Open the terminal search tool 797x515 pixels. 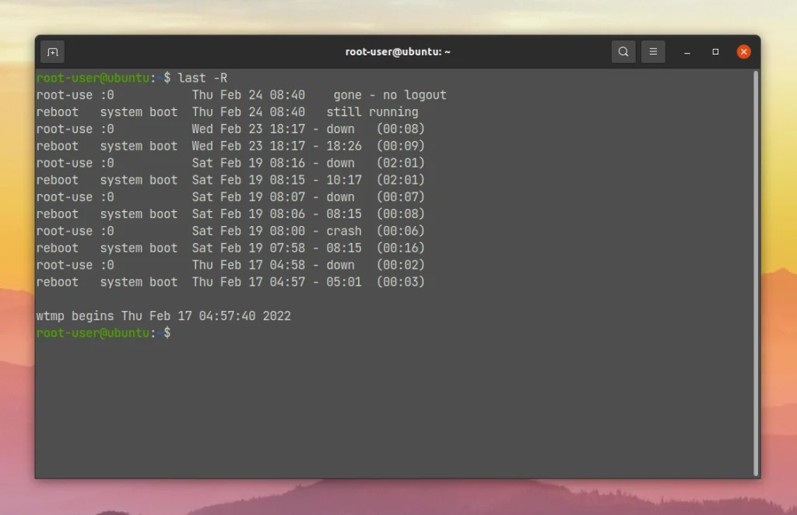(623, 51)
